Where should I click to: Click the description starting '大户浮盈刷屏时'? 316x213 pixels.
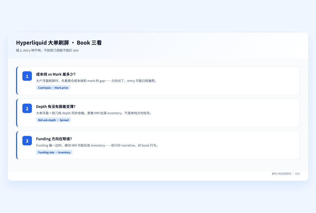(96, 81)
